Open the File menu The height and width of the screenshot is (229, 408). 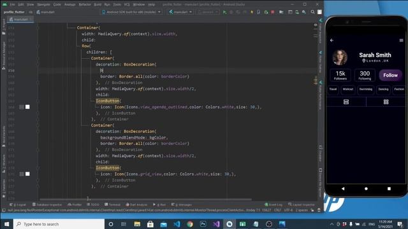12,4
